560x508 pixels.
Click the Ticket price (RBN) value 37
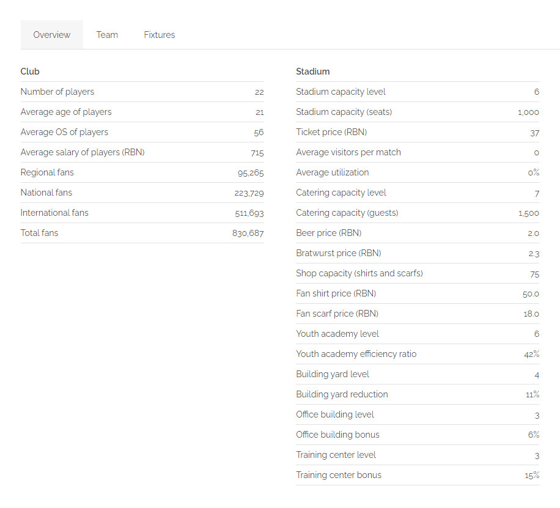(535, 133)
